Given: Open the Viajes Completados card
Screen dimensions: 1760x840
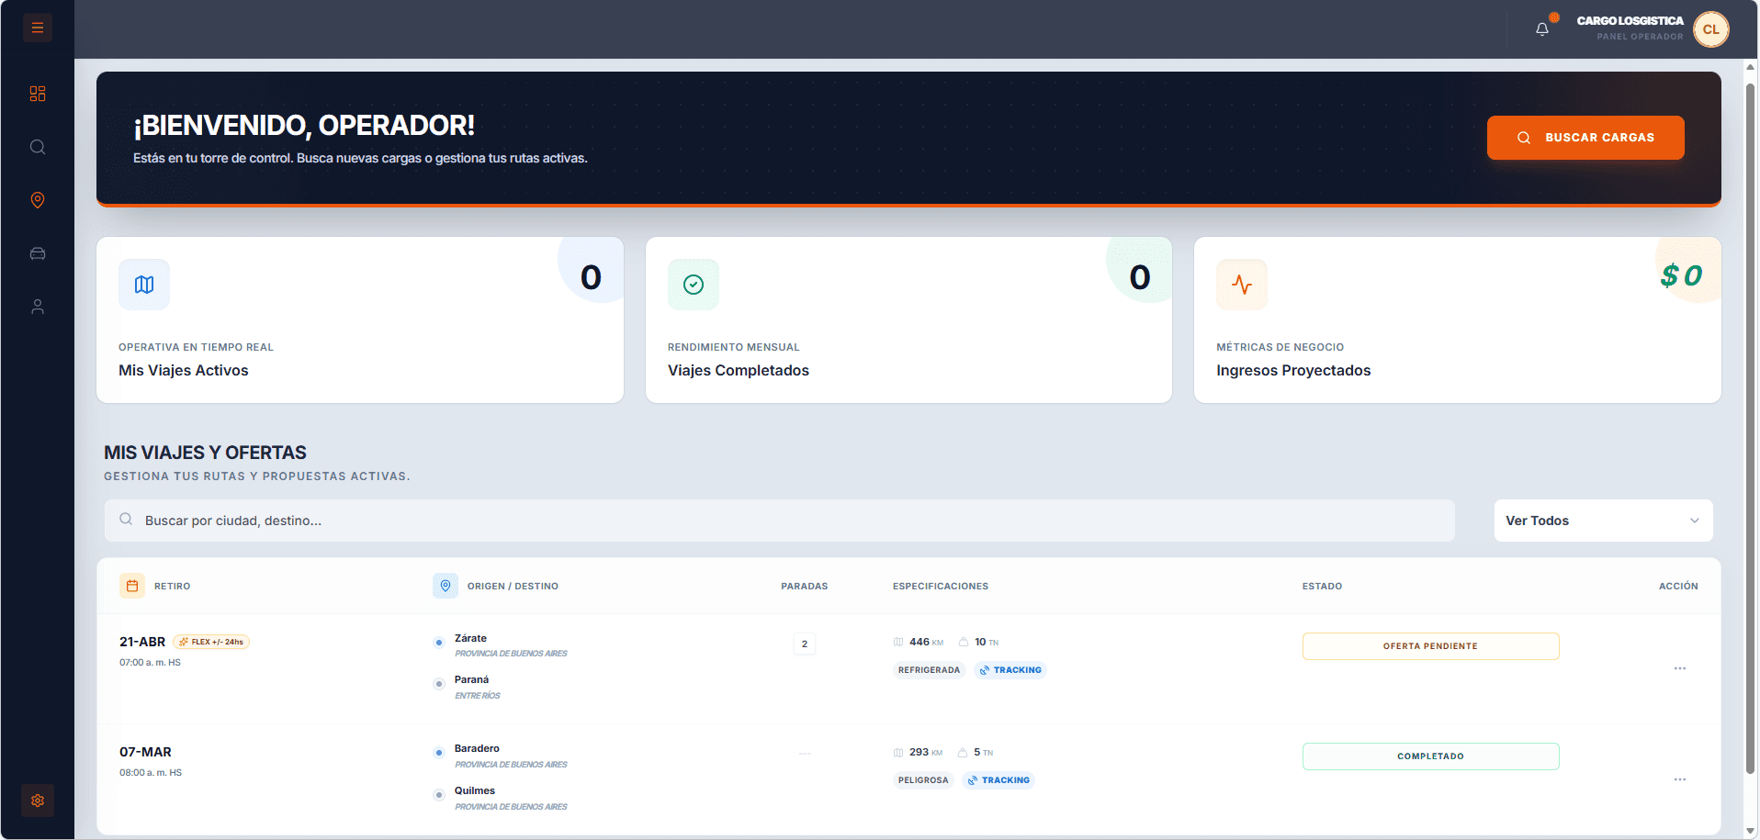Looking at the screenshot, I should coord(908,320).
